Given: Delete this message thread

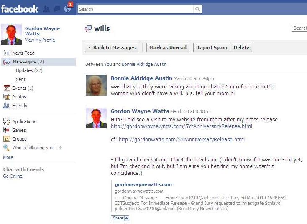Looking at the screenshot, I should pos(241,48).
